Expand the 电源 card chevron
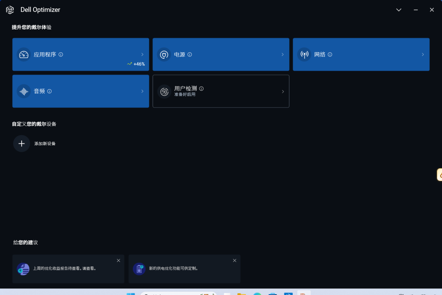 pyautogui.click(x=282, y=55)
